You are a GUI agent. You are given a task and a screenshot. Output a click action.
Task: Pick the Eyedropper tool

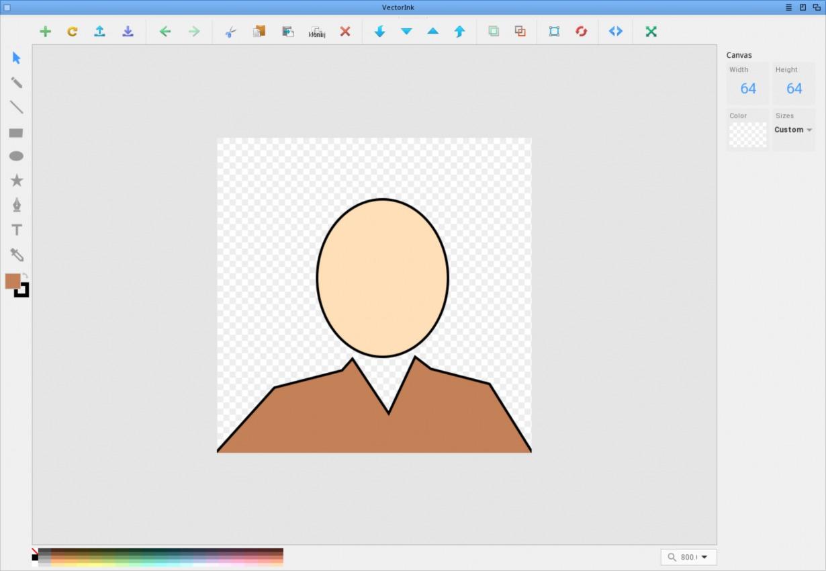click(17, 255)
